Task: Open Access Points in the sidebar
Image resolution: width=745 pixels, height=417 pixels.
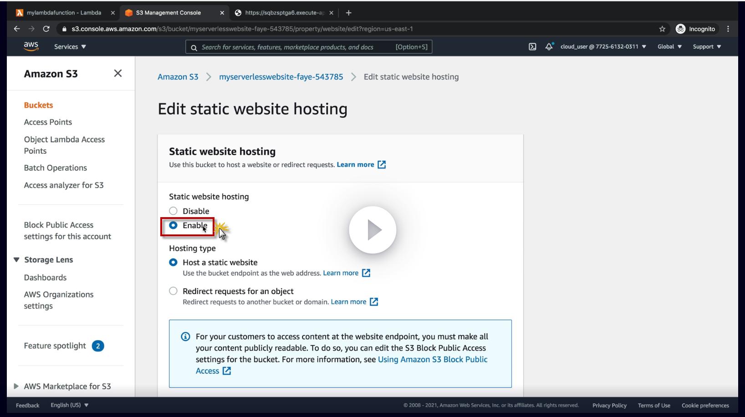Action: pos(48,122)
